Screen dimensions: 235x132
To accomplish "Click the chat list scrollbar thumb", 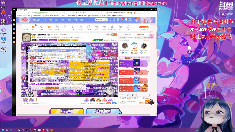I will point(150,95).
